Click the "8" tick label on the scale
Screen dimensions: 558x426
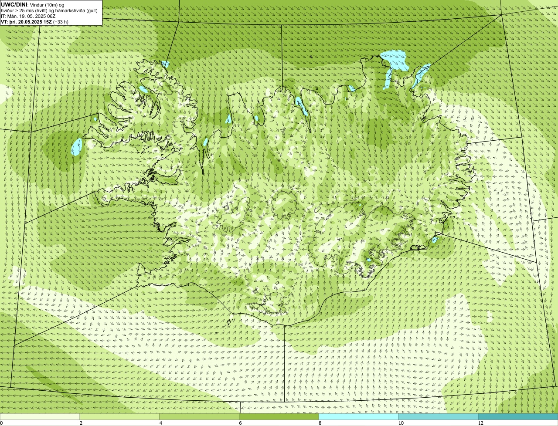click(x=320, y=423)
